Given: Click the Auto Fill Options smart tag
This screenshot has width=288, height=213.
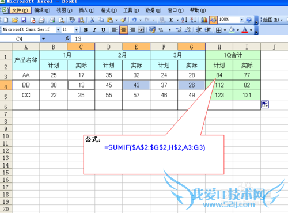Looking at the screenshot, I should 265,104.
